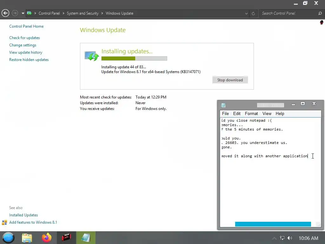325x244 pixels.
Task: Open View update history
Action: click(26, 52)
